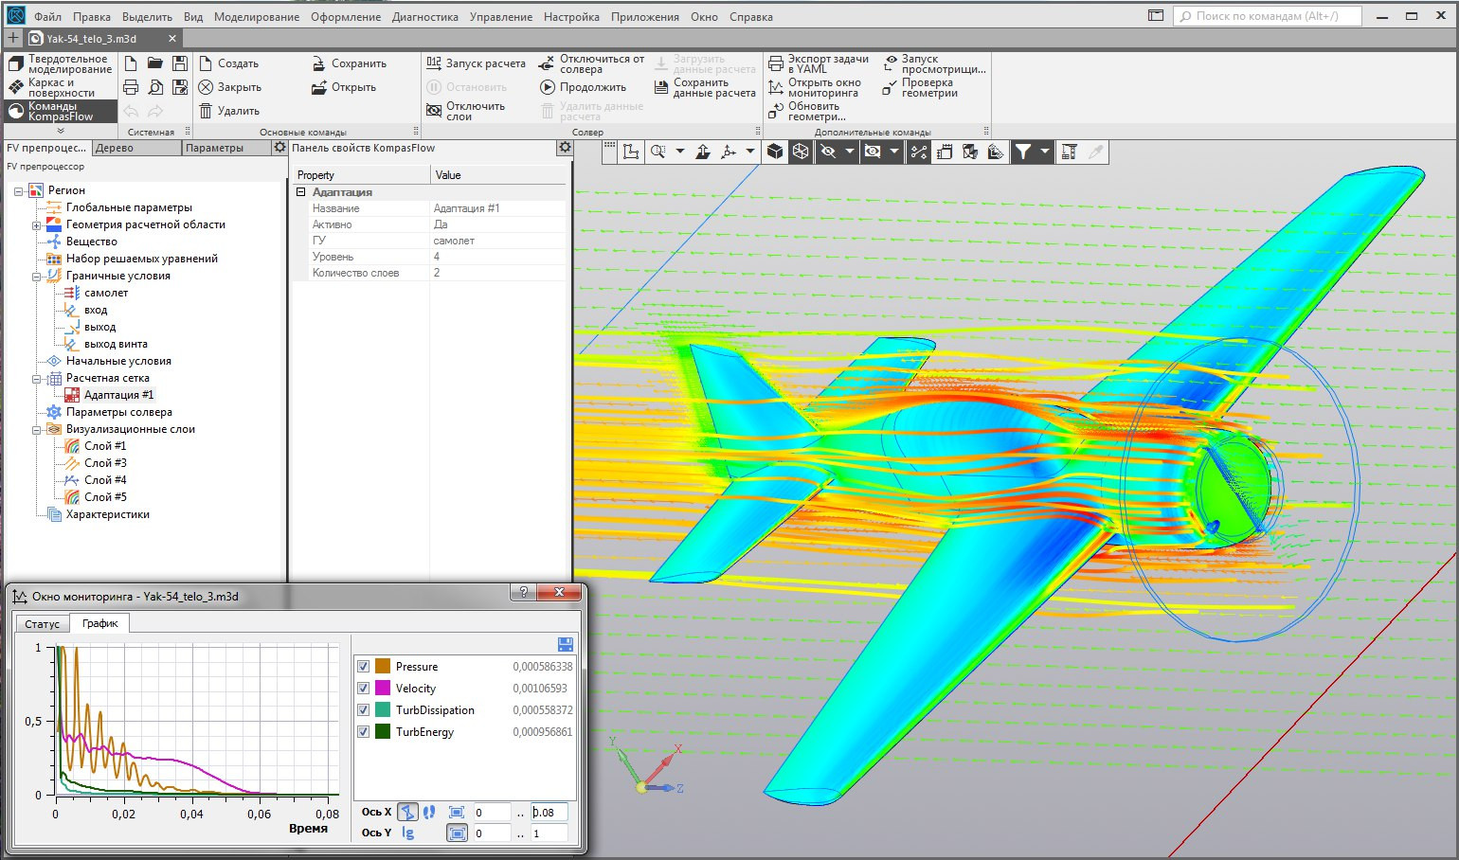Click the Сохранить данные расчета icon
The width and height of the screenshot is (1459, 860).
click(x=661, y=87)
